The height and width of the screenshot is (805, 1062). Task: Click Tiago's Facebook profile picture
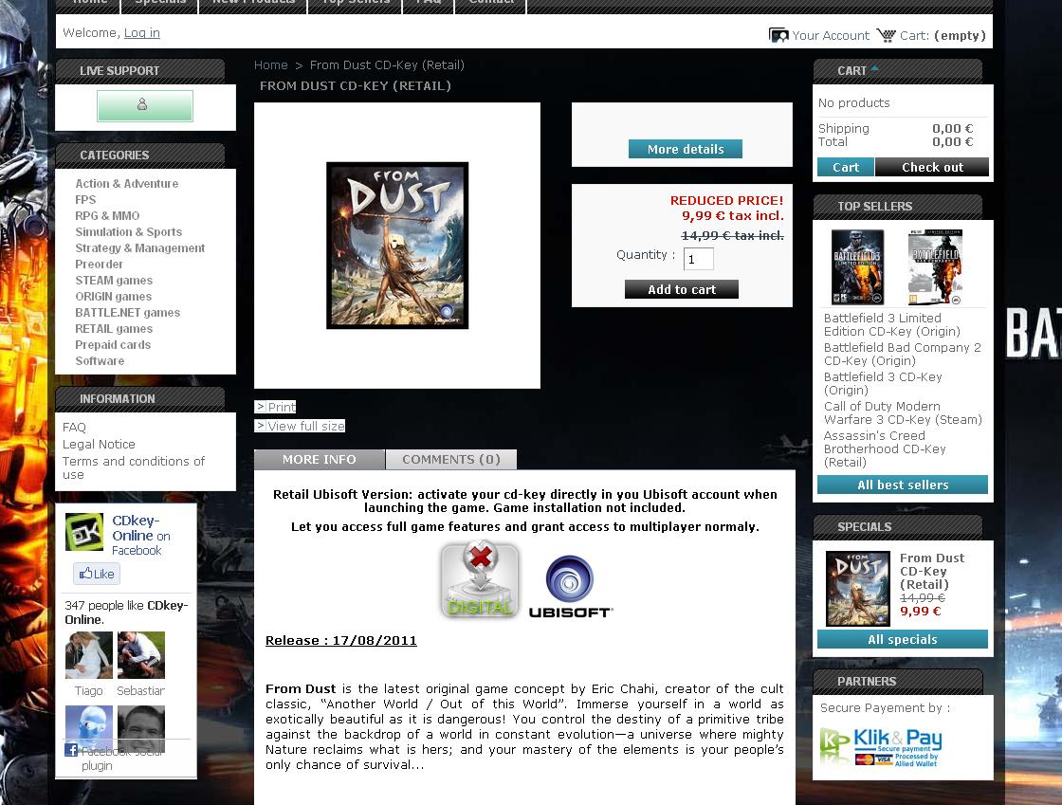[89, 655]
